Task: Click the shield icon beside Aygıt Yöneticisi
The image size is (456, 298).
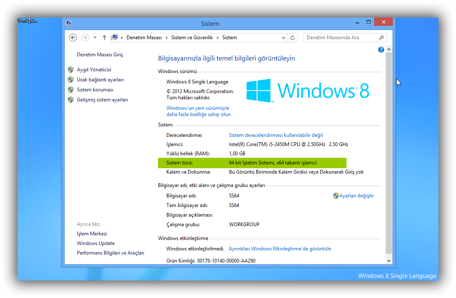Action: pyautogui.click(x=71, y=70)
